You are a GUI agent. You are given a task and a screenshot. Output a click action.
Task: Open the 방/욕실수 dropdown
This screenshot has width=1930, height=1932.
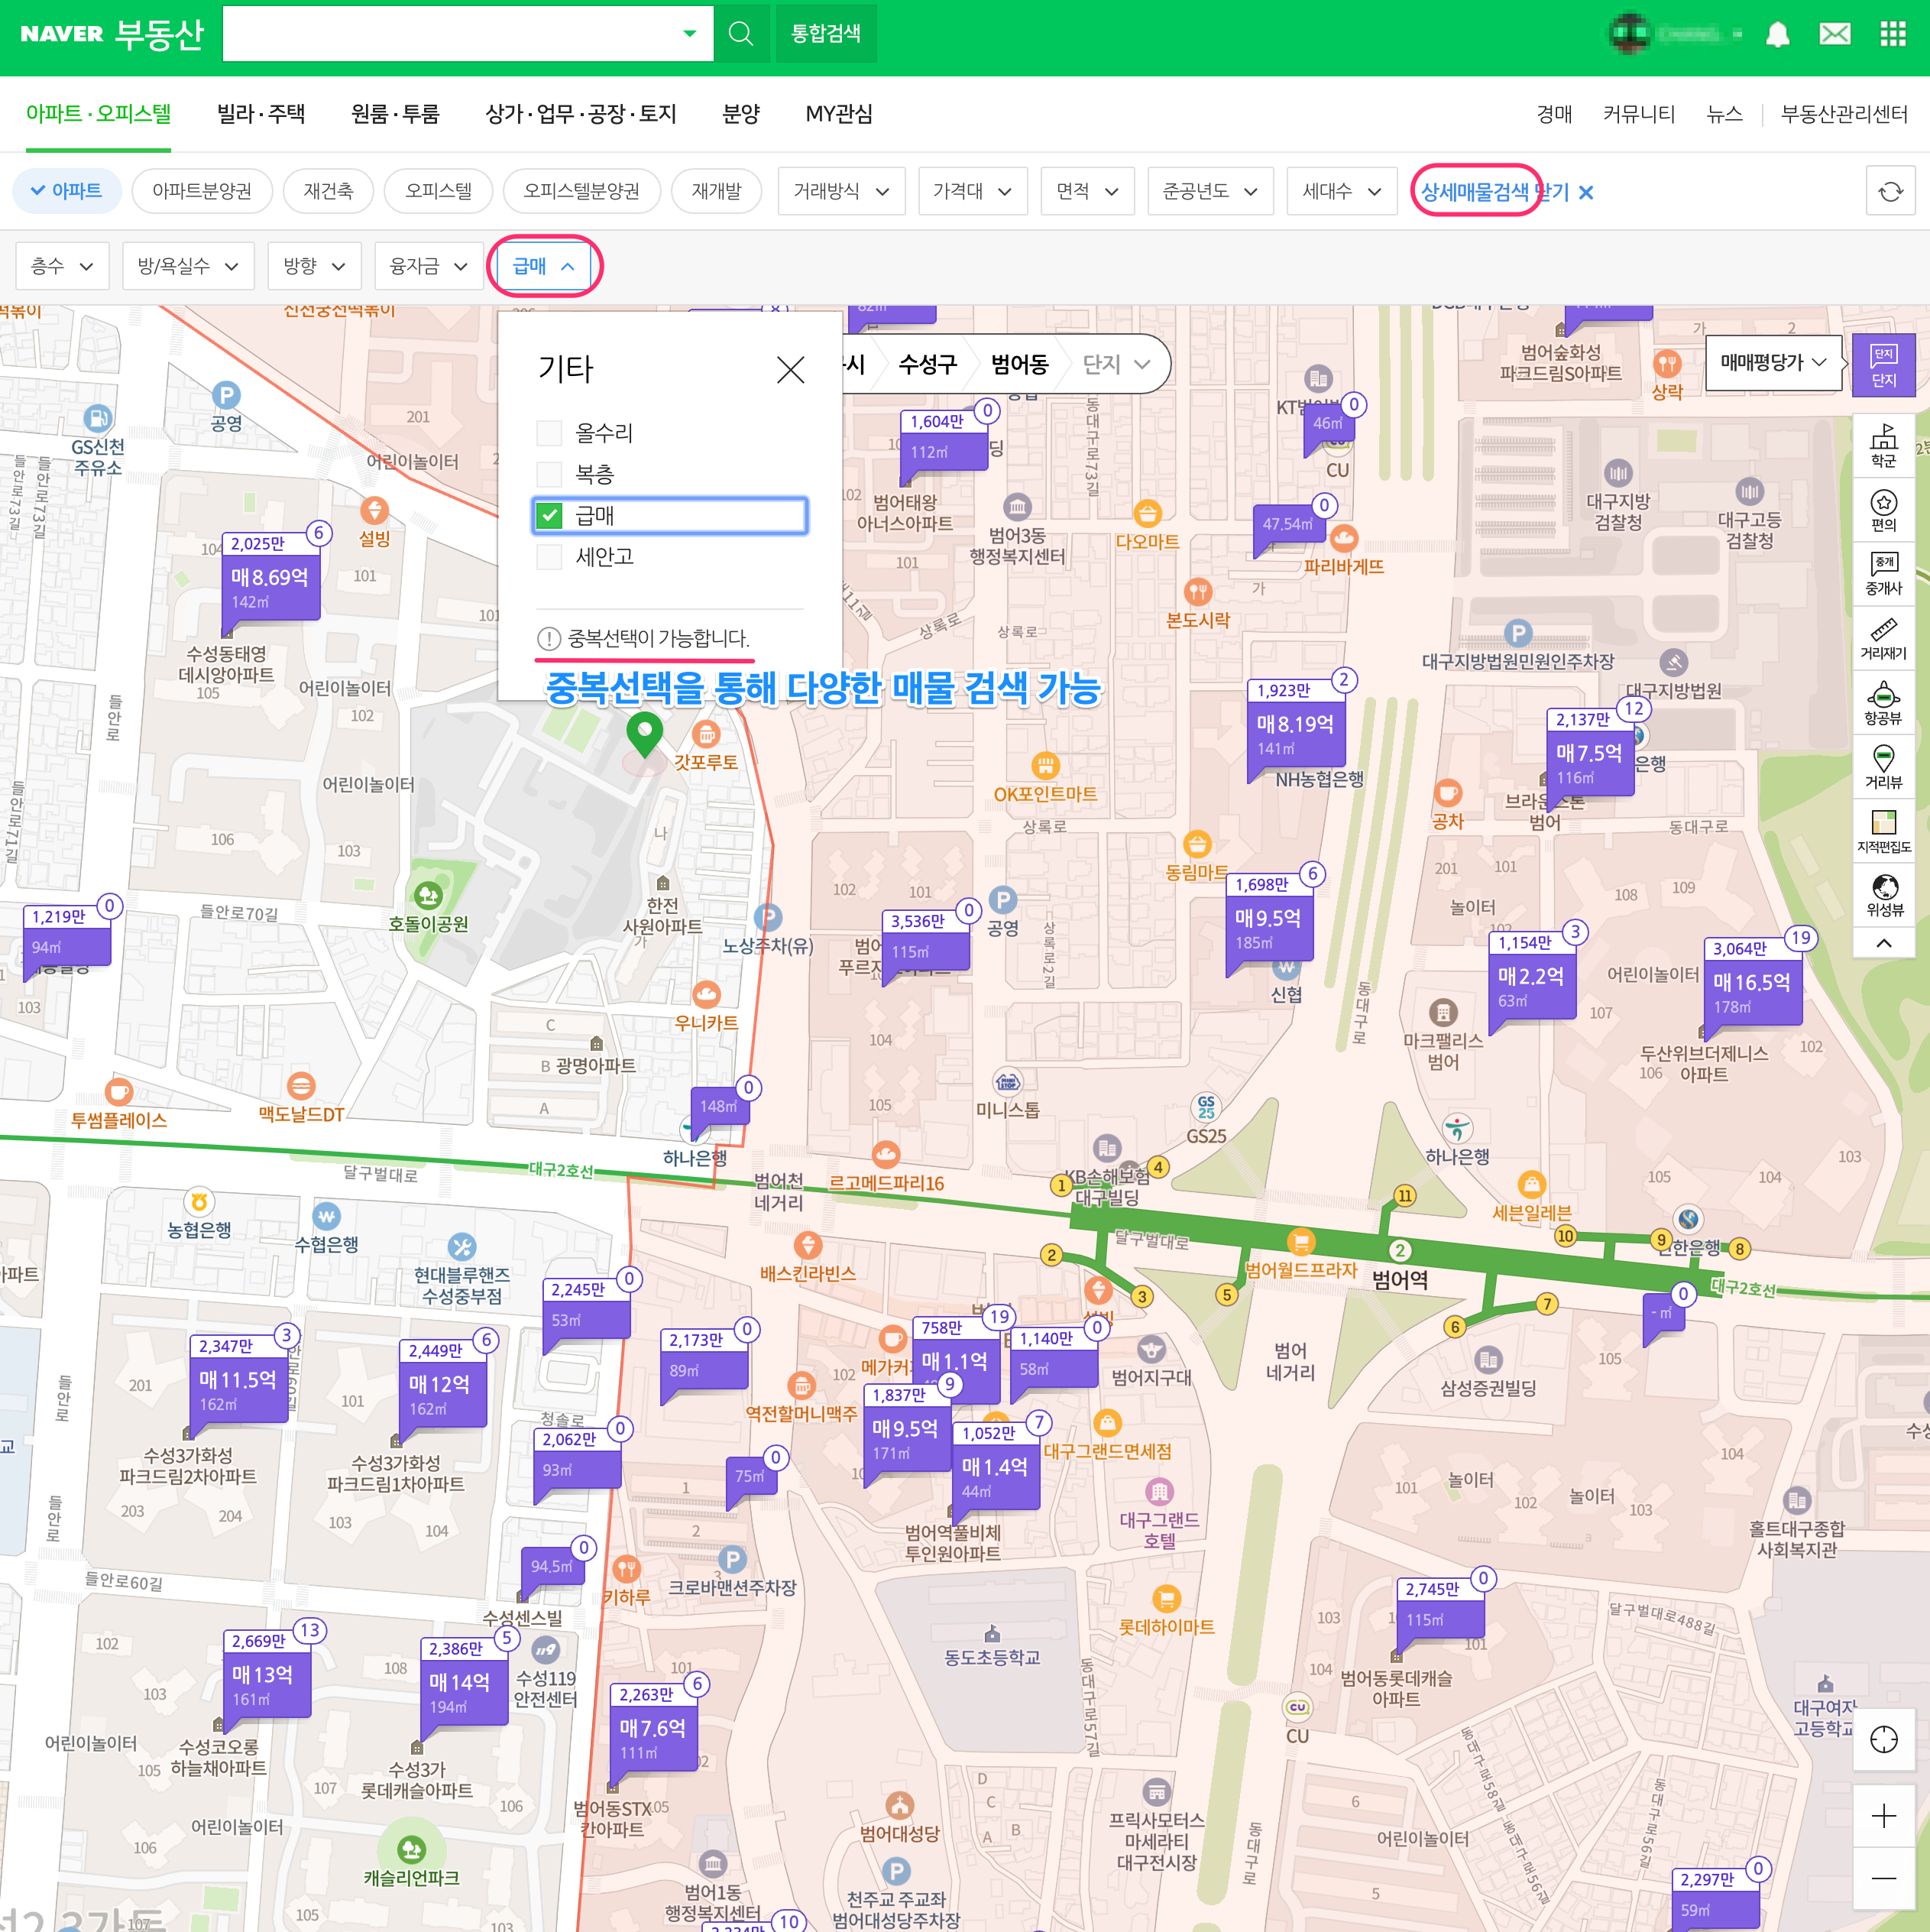click(x=188, y=266)
